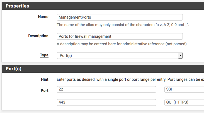Click the underlined Type label
Viewport: 204px width, 113px height.
[44, 55]
